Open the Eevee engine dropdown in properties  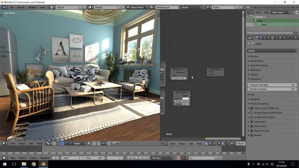[x=272, y=51]
